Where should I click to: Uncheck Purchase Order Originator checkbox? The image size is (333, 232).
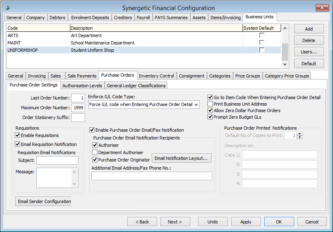pyautogui.click(x=95, y=160)
